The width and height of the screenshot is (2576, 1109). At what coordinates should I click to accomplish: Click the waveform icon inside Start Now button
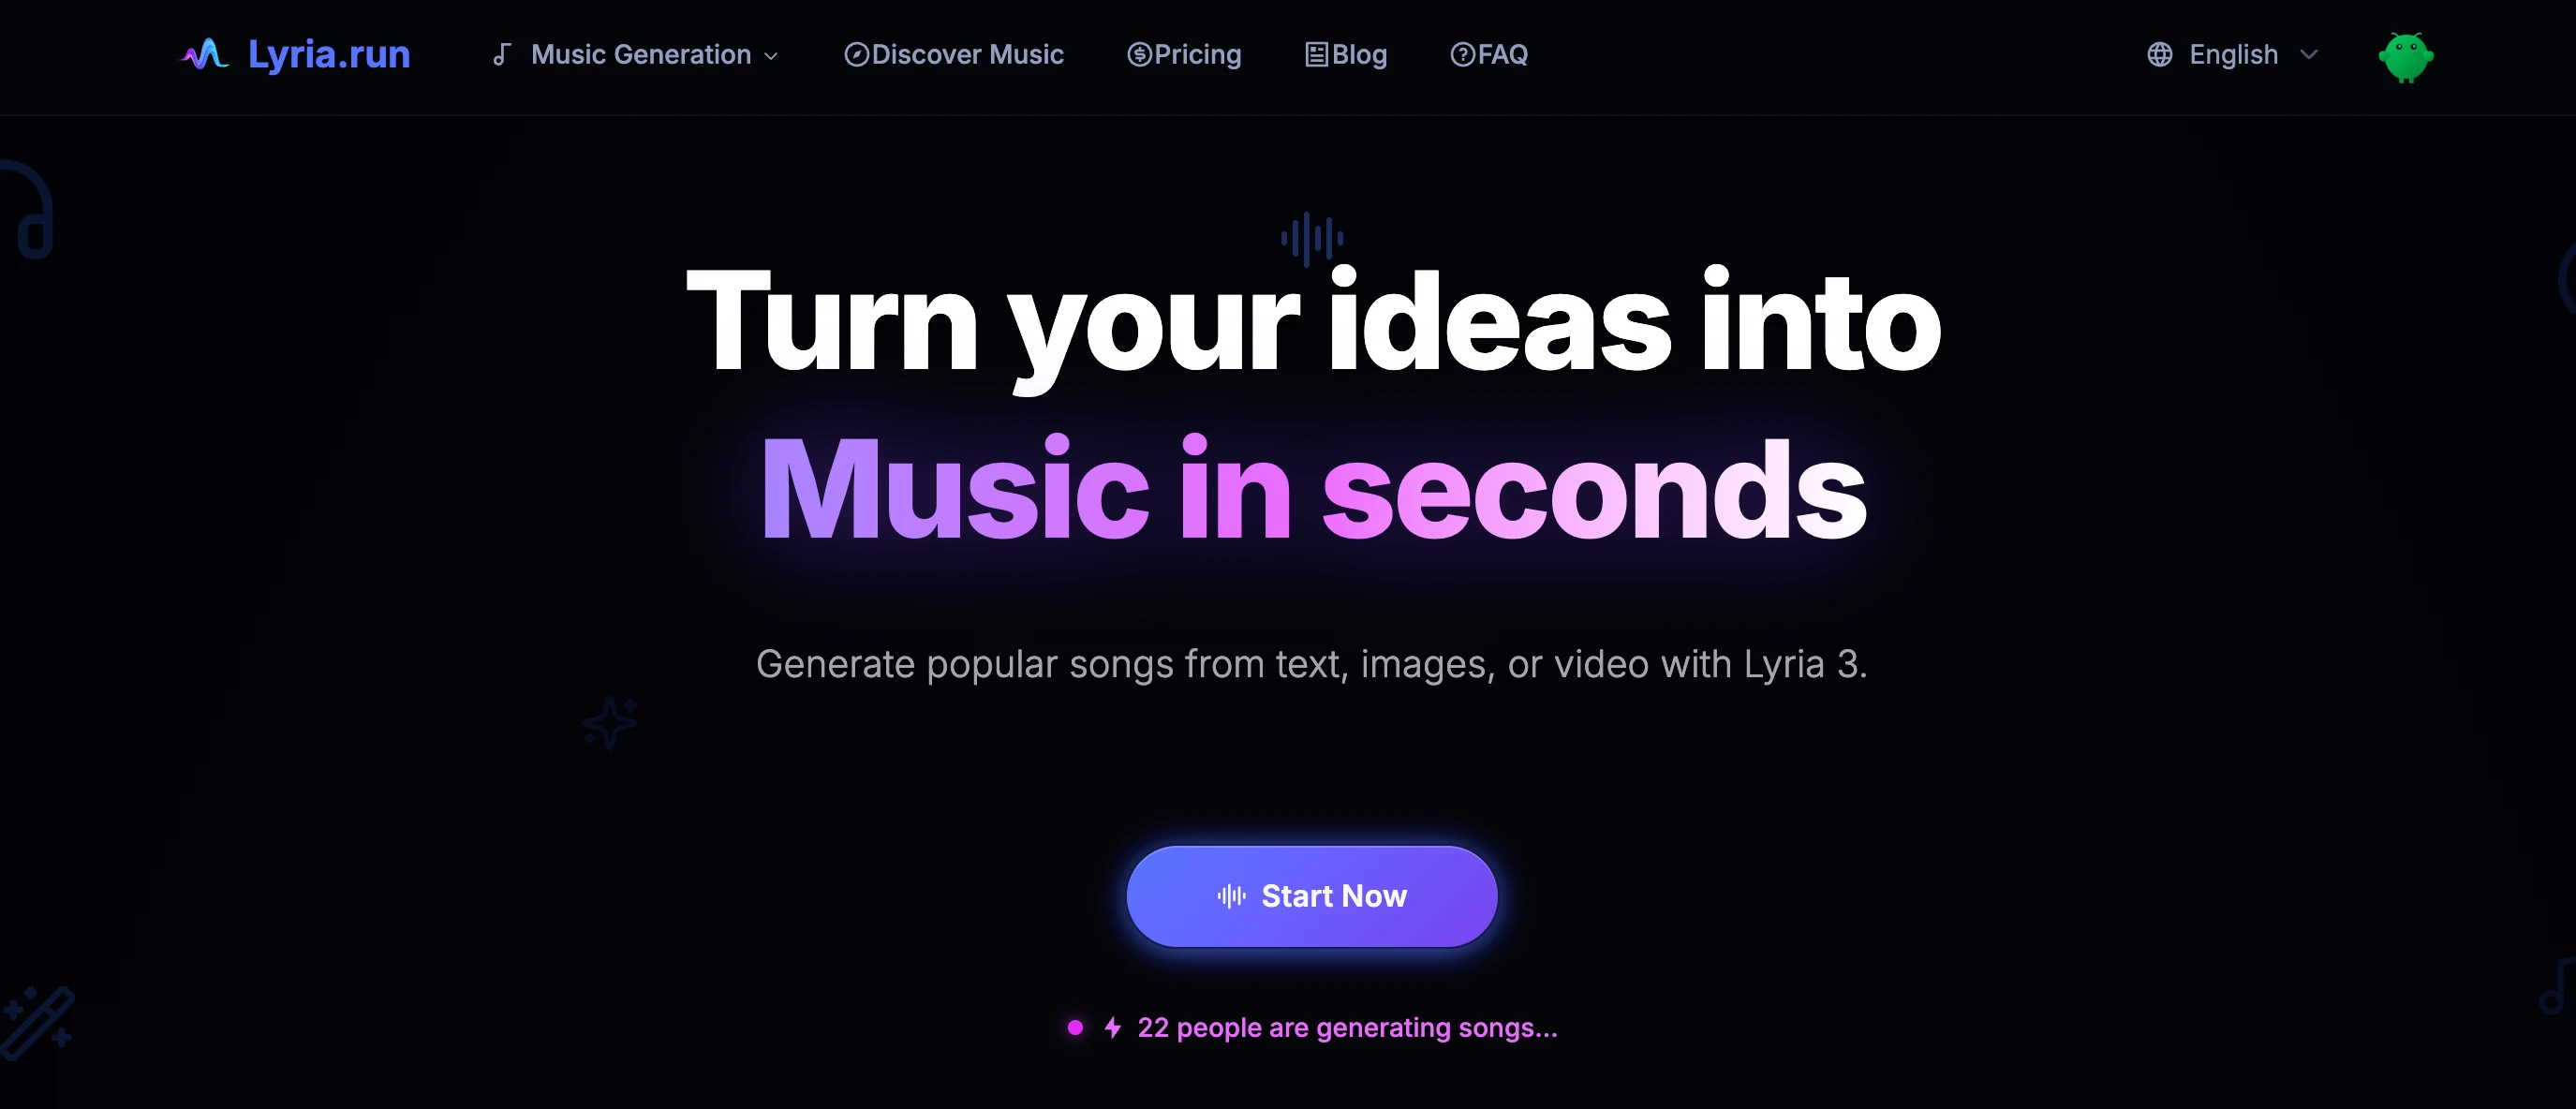point(1231,896)
